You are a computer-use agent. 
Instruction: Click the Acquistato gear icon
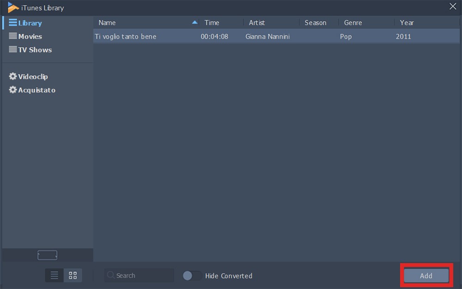(x=12, y=89)
